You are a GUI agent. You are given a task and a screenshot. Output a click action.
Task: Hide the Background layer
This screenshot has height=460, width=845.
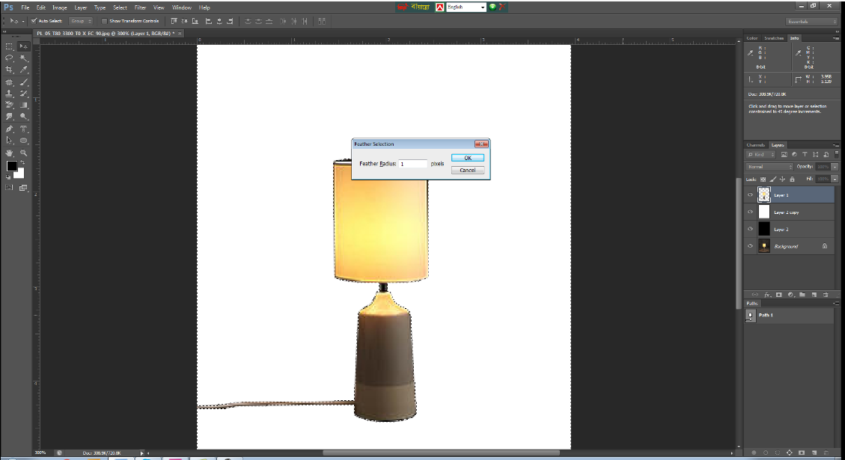(x=750, y=245)
